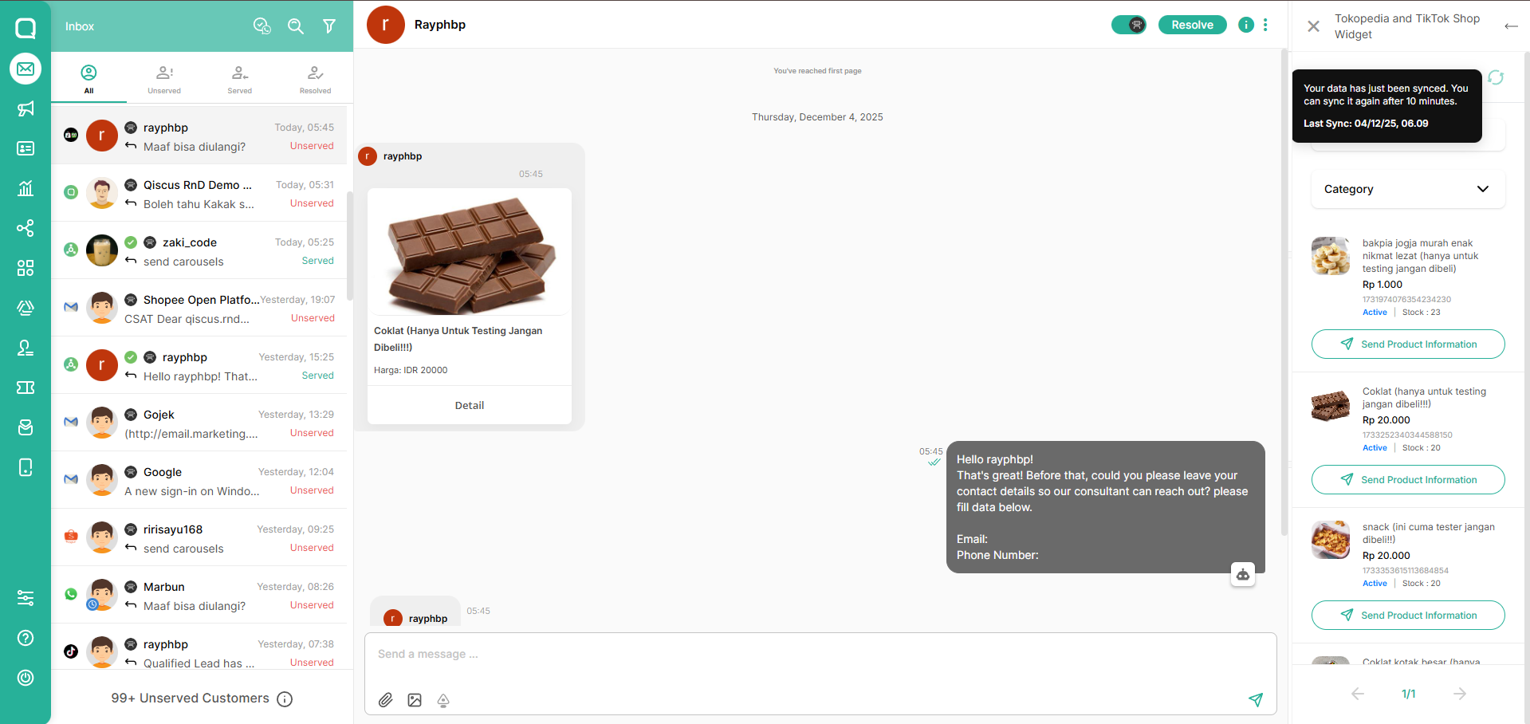Click the bakpia jogja product thumbnail
The image size is (1530, 724).
[1331, 256]
